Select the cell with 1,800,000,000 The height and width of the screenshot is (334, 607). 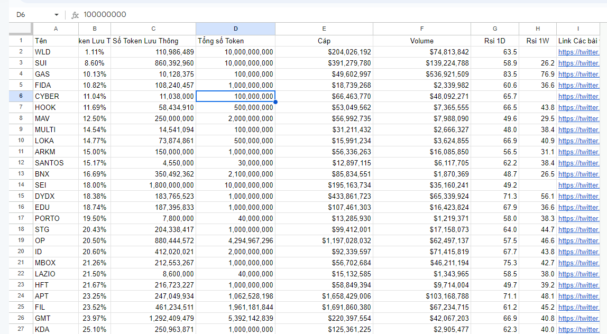(x=153, y=185)
